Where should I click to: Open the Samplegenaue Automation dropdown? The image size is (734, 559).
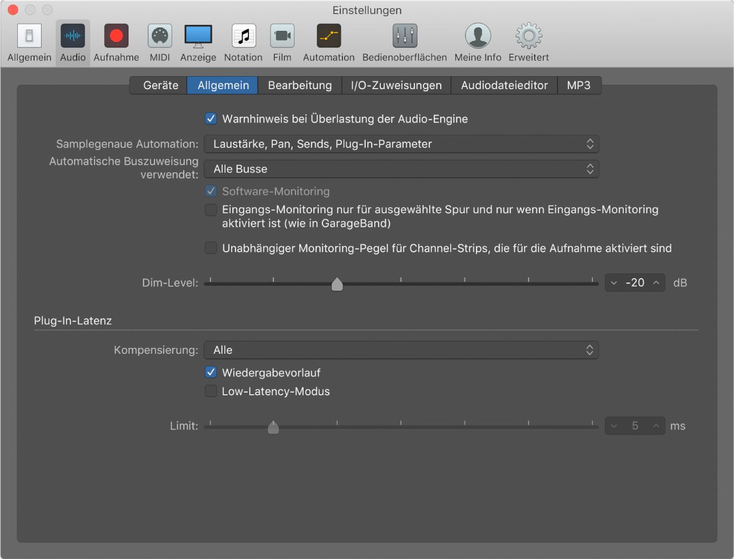click(x=401, y=144)
